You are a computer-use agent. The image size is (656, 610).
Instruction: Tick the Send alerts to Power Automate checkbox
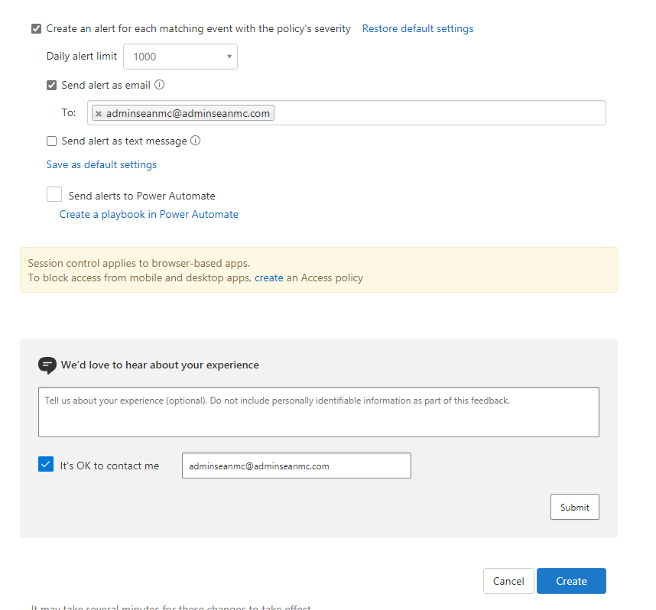tap(54, 195)
